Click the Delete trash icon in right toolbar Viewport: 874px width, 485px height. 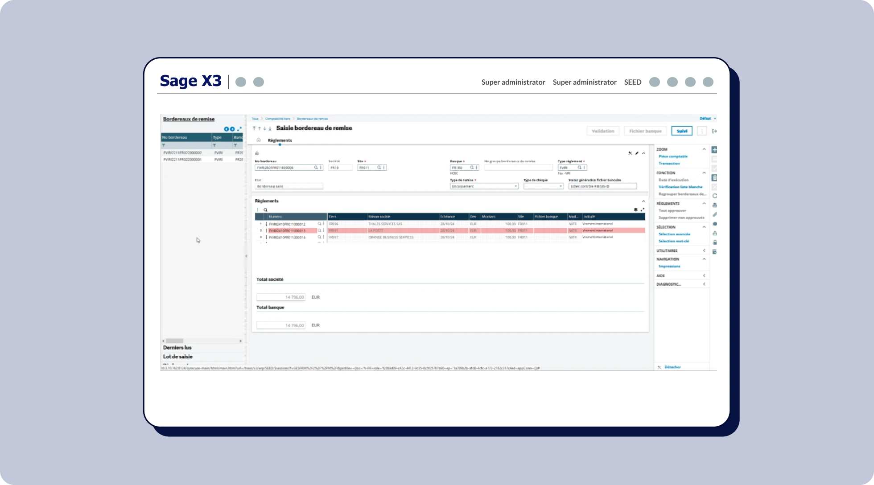click(714, 178)
